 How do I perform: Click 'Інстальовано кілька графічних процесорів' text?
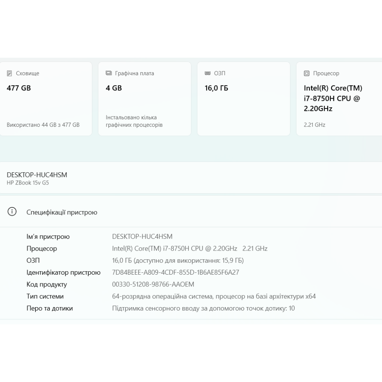coord(134,121)
